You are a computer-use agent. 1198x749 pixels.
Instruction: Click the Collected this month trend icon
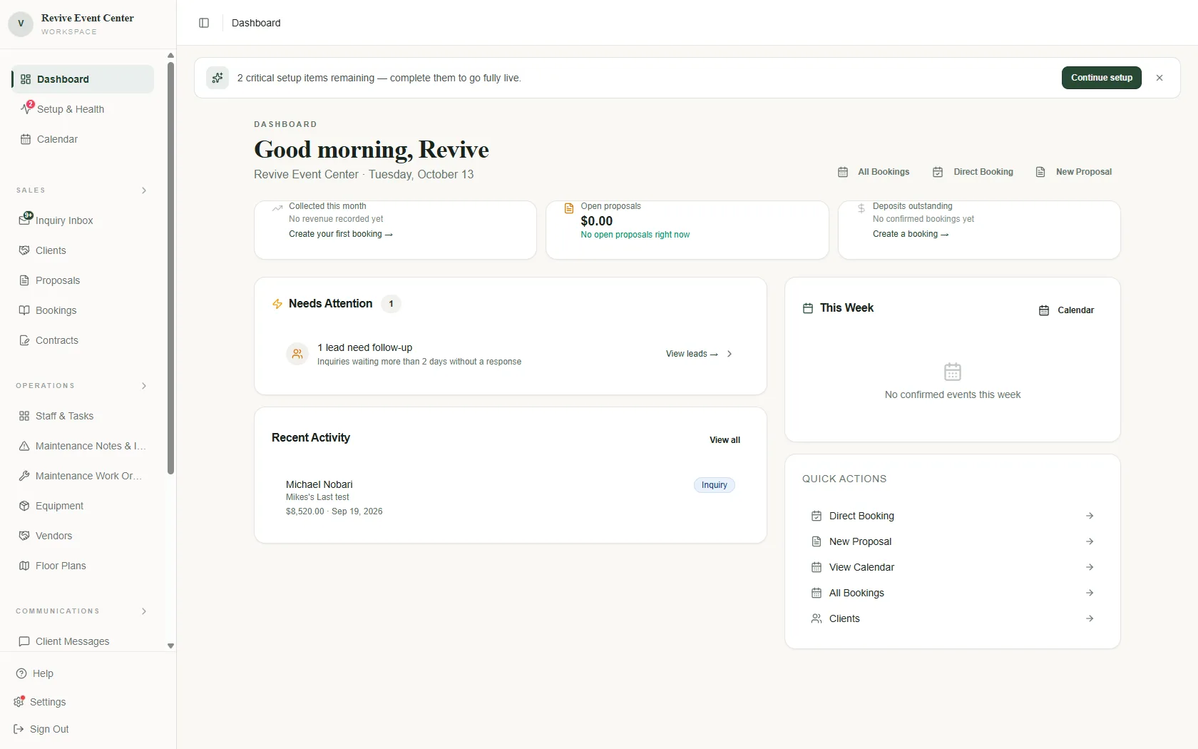click(x=277, y=208)
